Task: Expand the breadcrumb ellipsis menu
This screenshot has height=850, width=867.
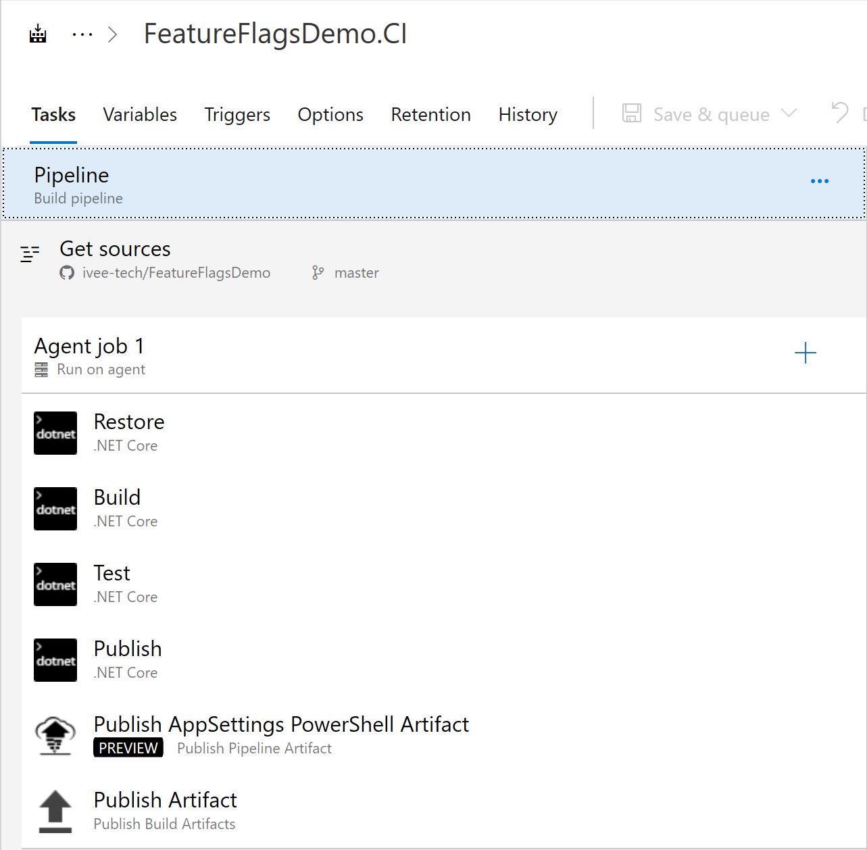Action: pos(82,34)
